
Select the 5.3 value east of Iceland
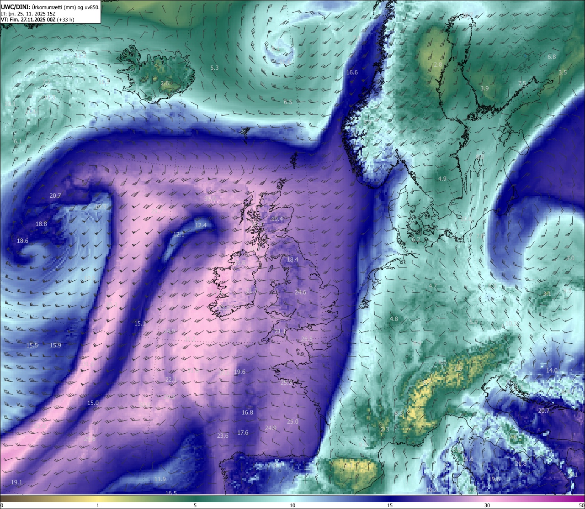[x=214, y=68]
